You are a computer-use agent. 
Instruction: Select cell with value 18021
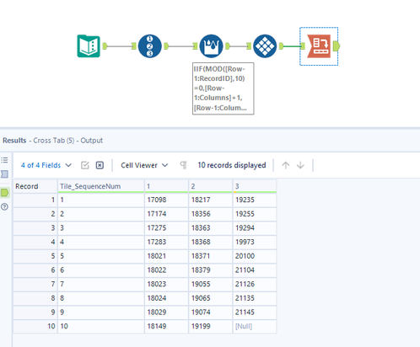pyautogui.click(x=166, y=256)
